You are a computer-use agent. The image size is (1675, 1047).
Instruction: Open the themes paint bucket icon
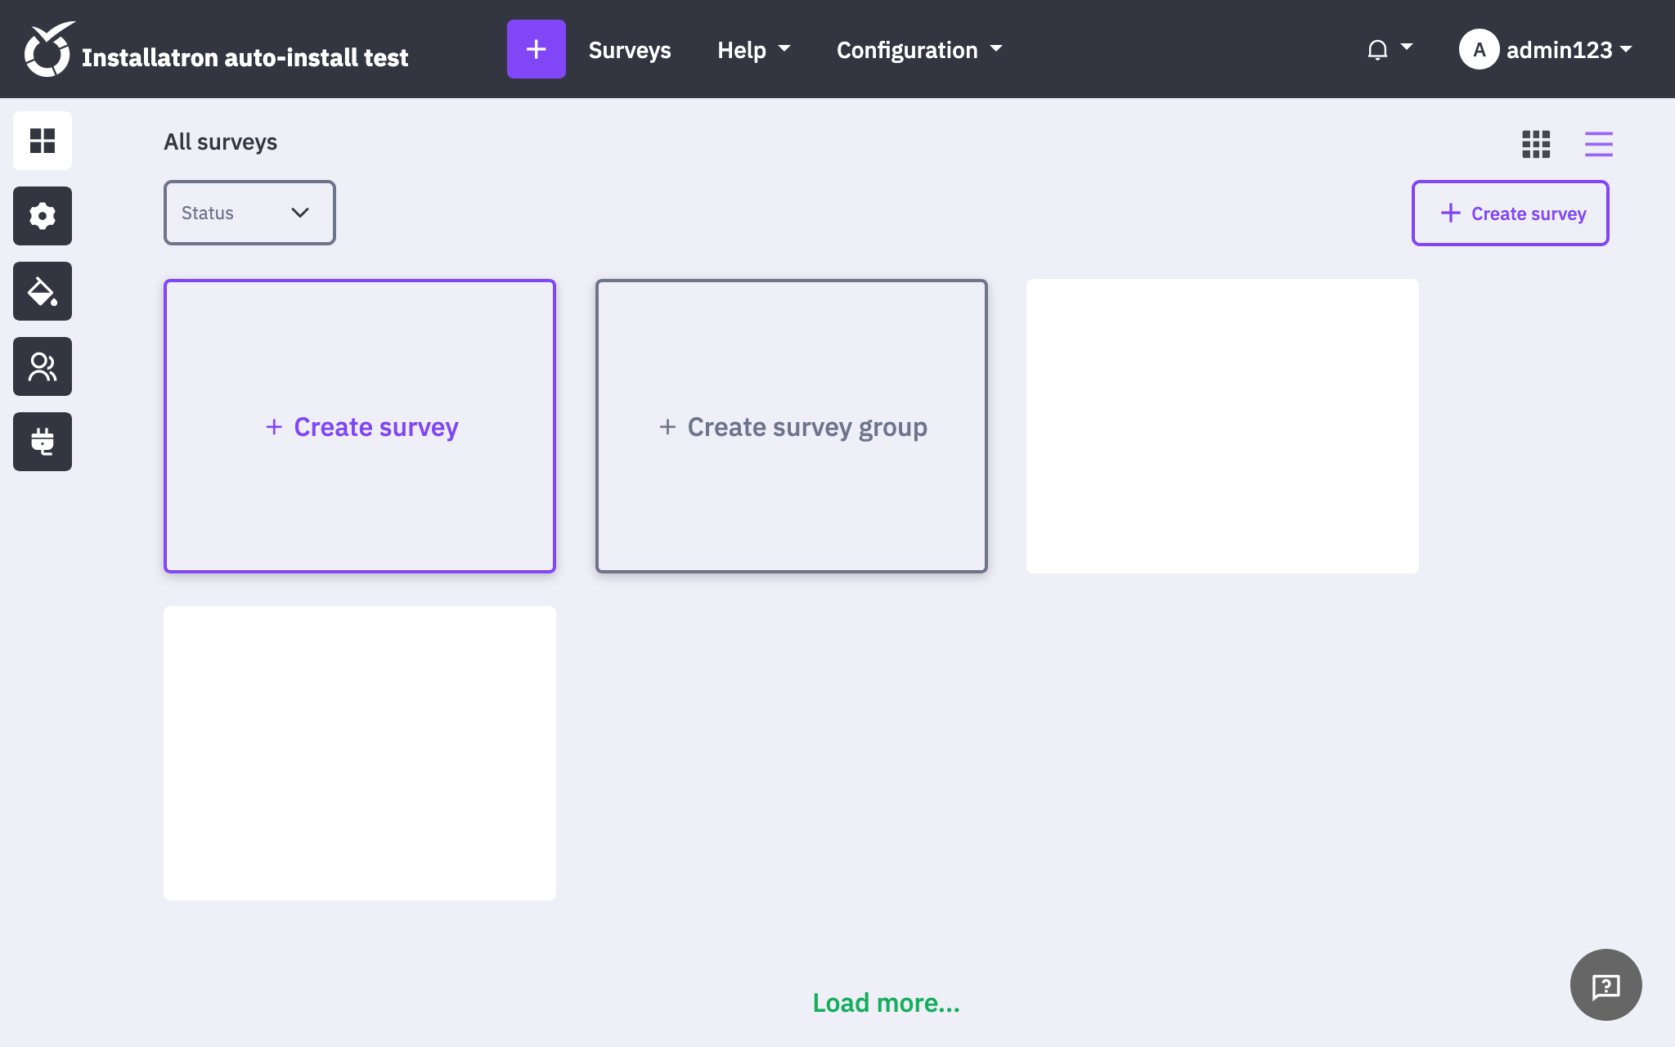(43, 291)
